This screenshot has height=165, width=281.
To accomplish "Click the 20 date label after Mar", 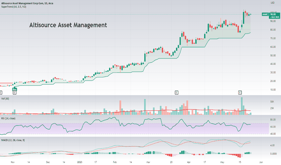I will (171, 162).
